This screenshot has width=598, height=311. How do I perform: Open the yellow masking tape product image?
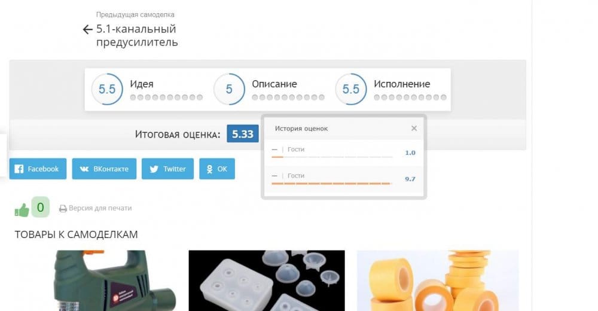438,280
